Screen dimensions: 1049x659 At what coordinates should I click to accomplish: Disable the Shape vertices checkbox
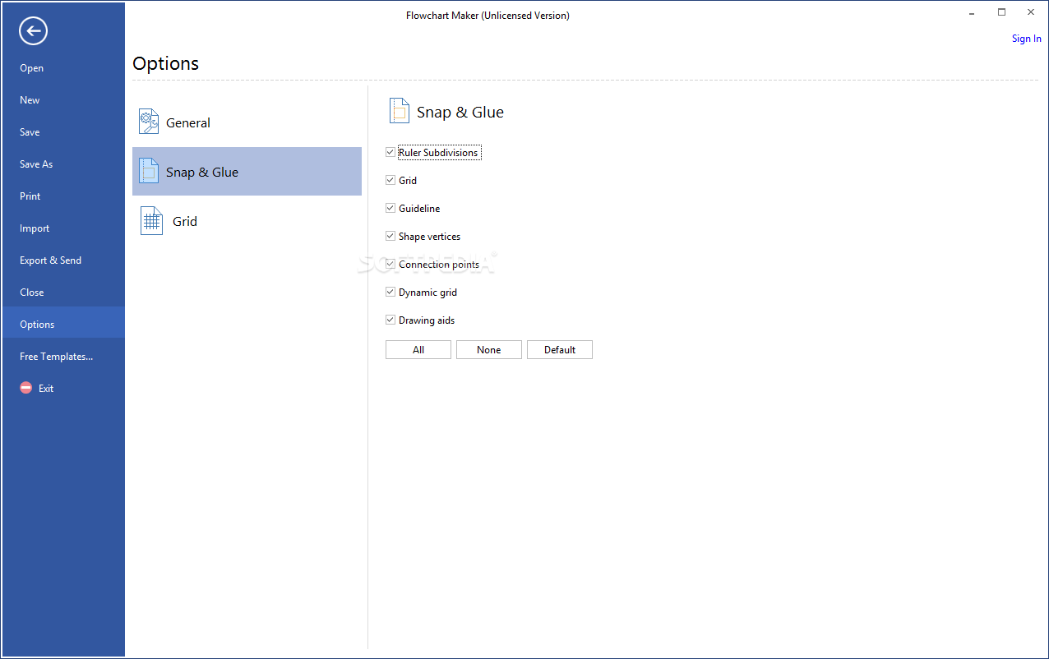pyautogui.click(x=390, y=237)
